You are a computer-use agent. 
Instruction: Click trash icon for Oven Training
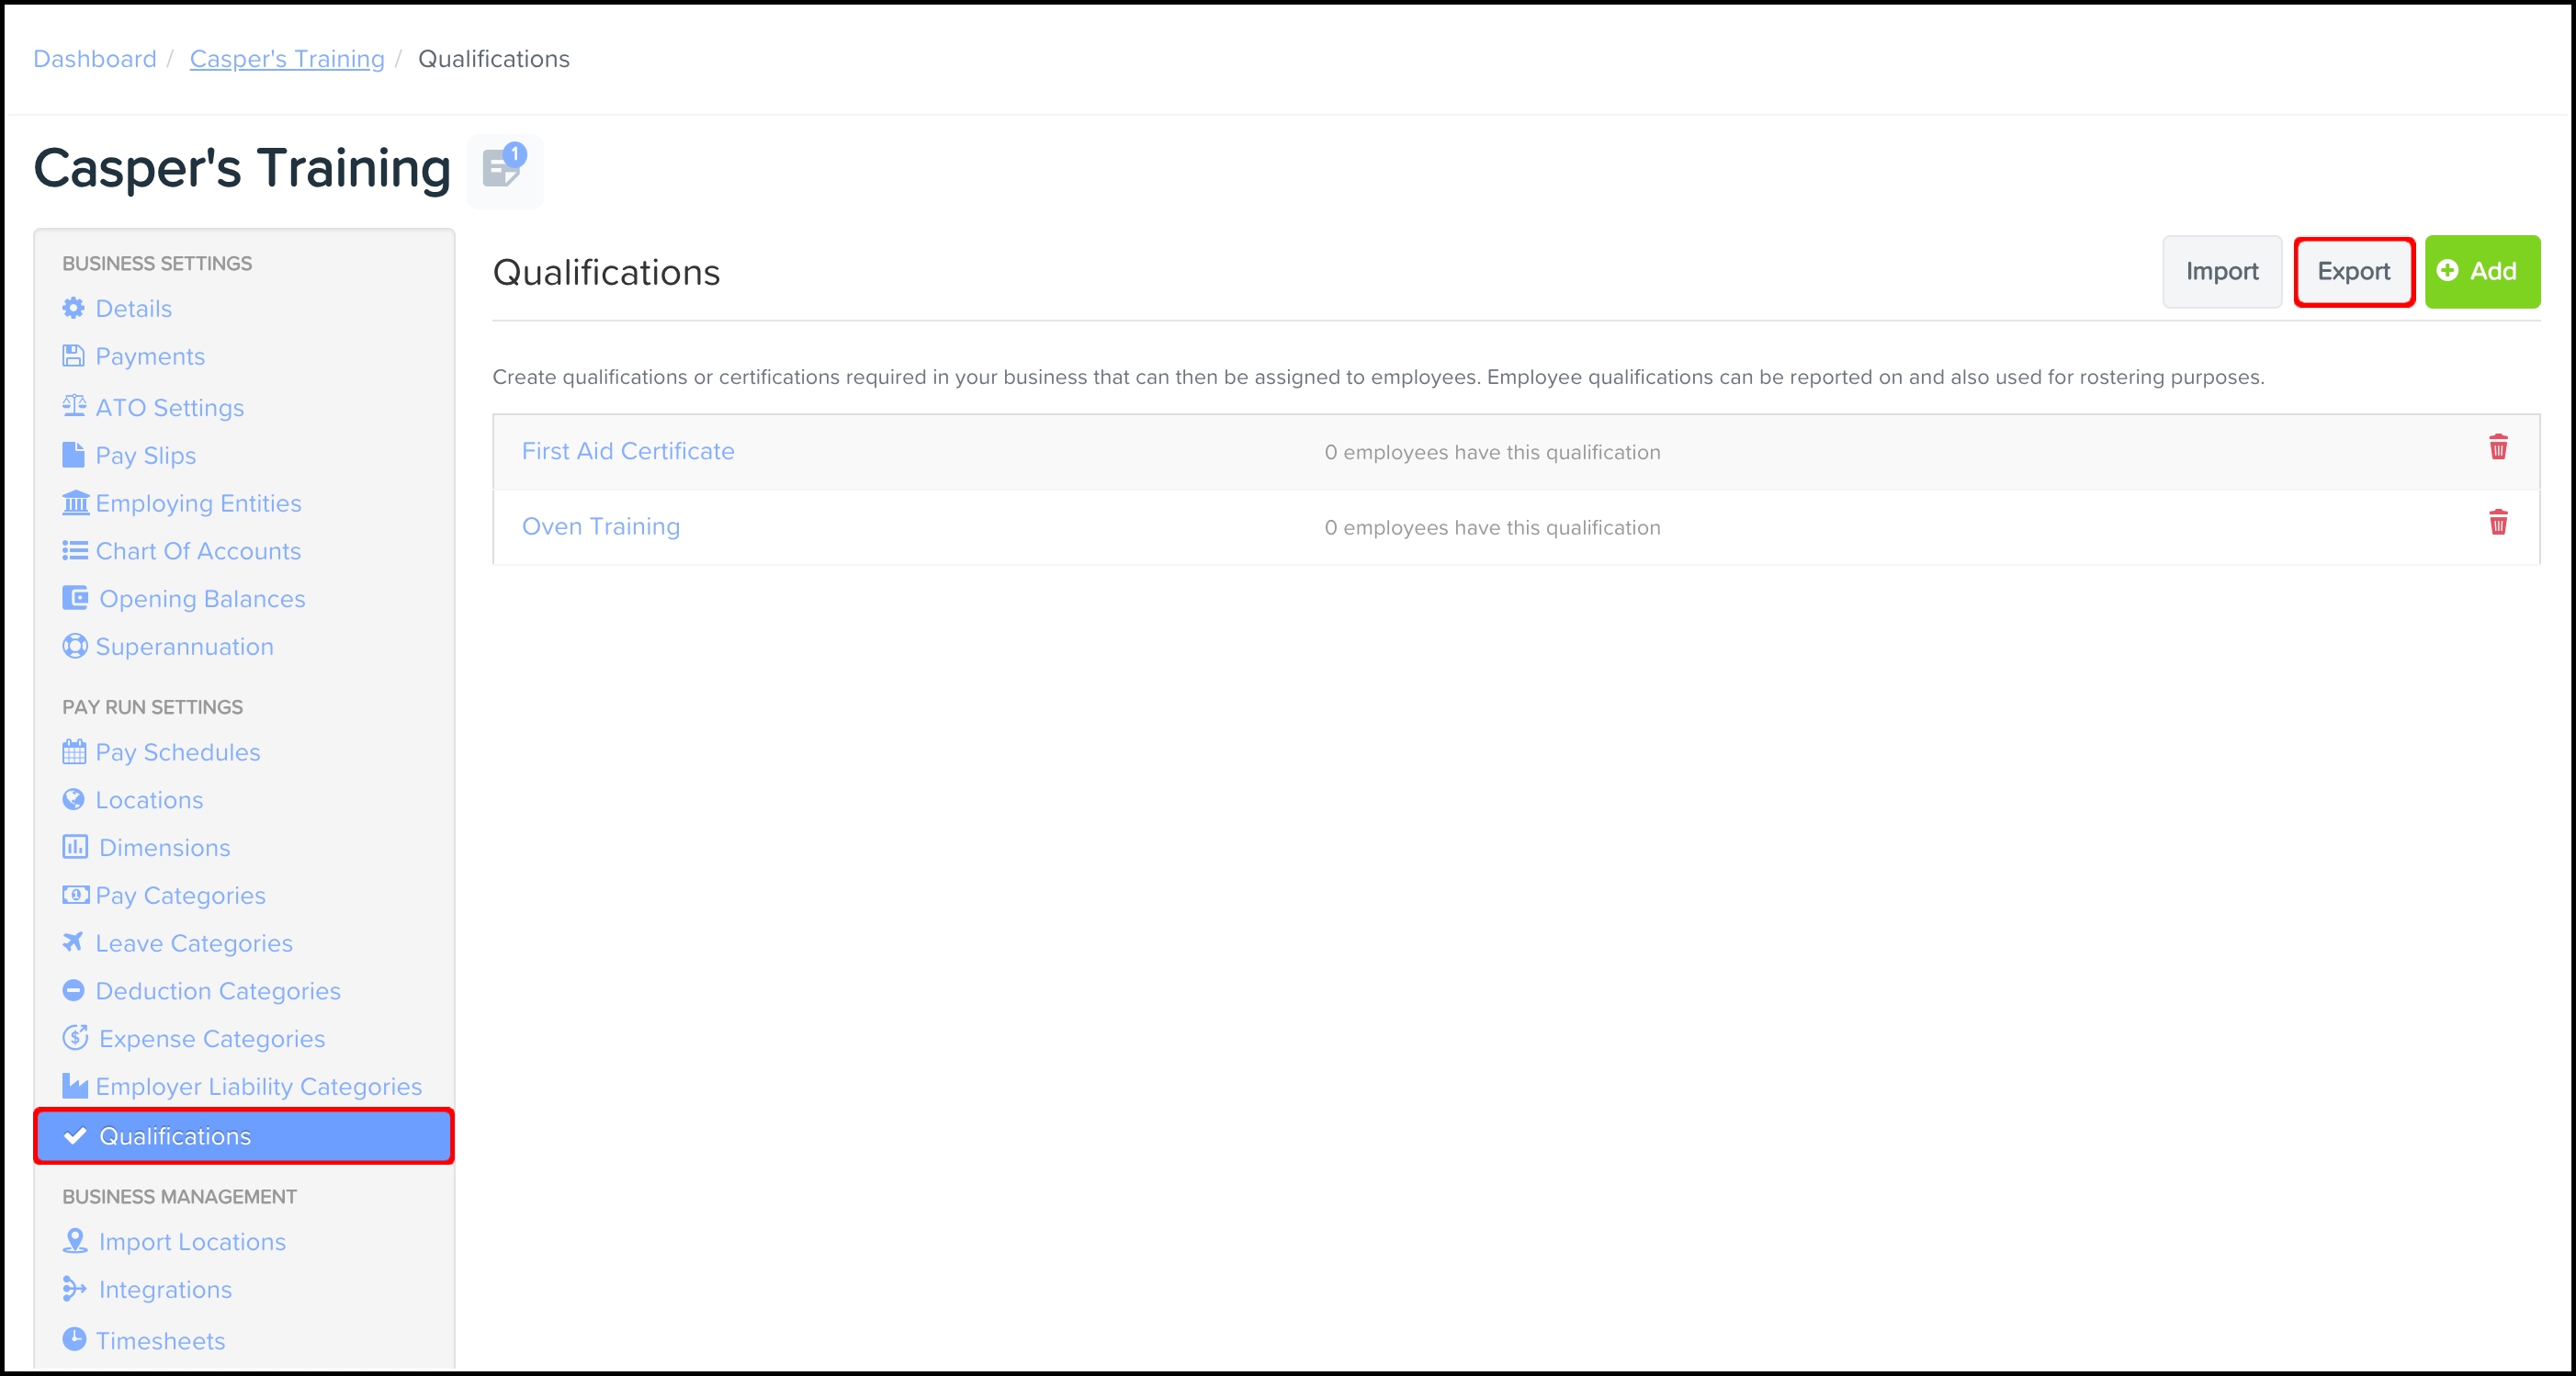tap(2497, 523)
